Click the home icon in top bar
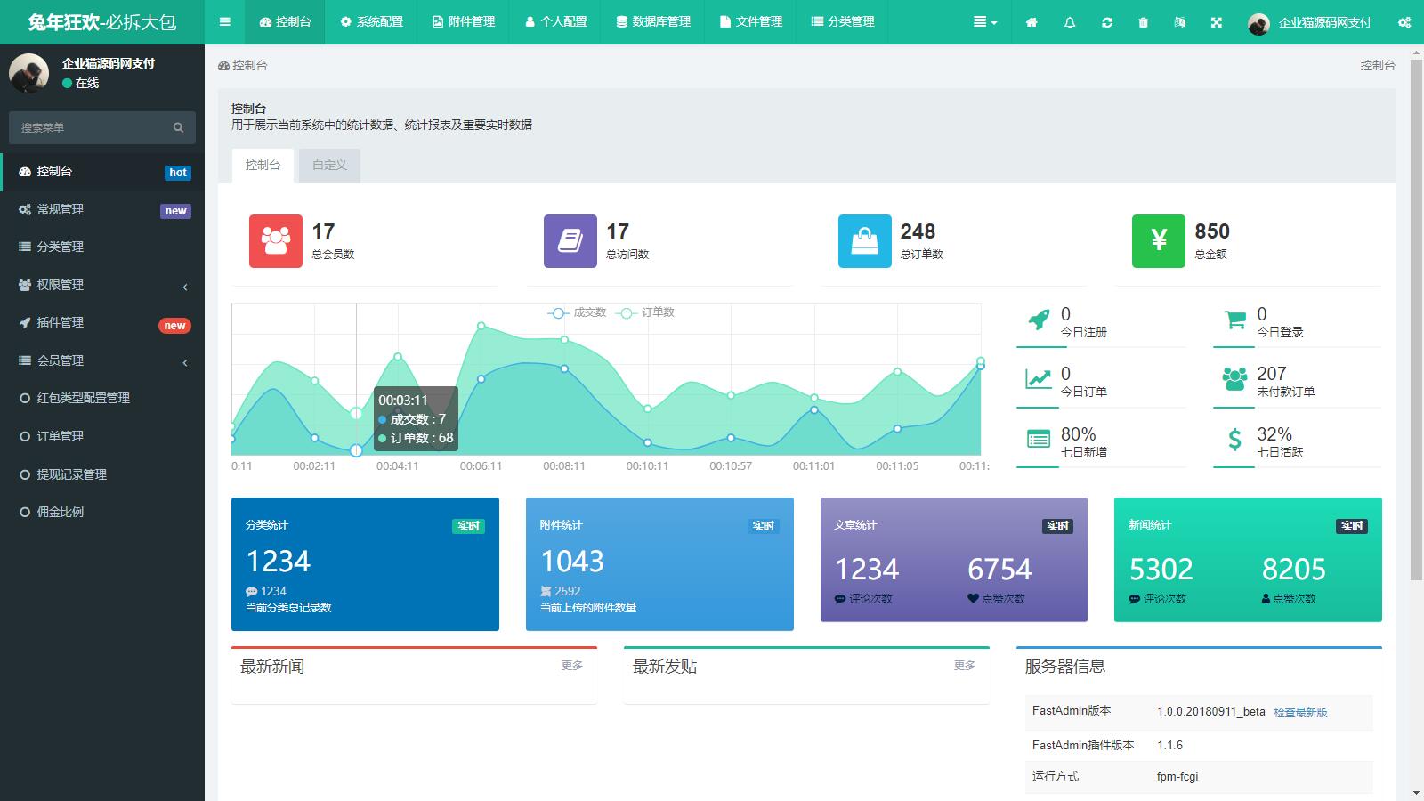 click(1032, 22)
